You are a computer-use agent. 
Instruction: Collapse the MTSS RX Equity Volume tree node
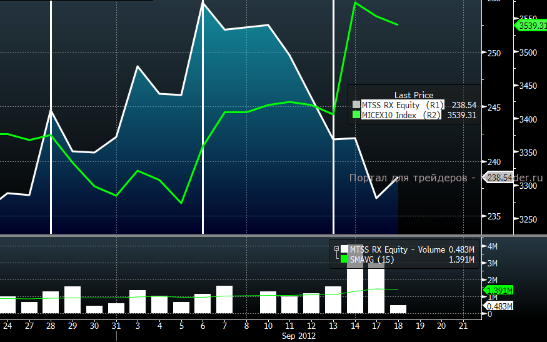[336, 248]
